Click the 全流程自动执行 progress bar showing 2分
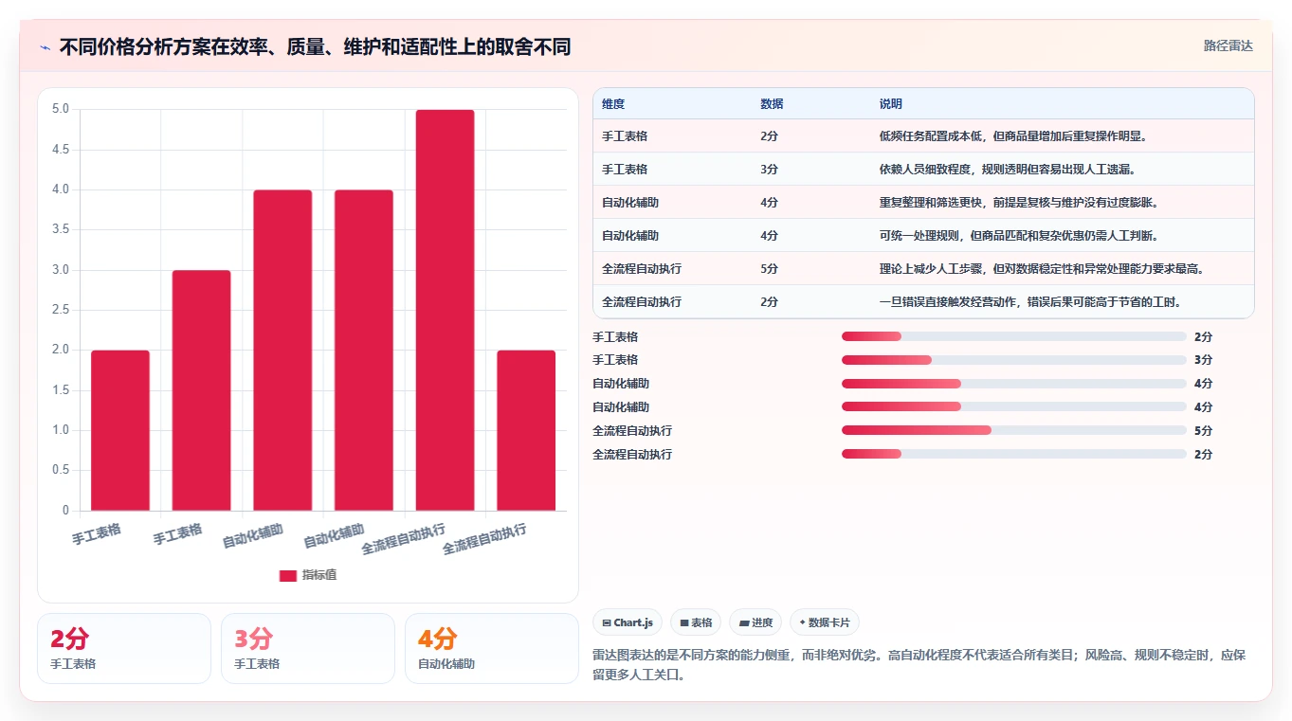 pos(1014,454)
